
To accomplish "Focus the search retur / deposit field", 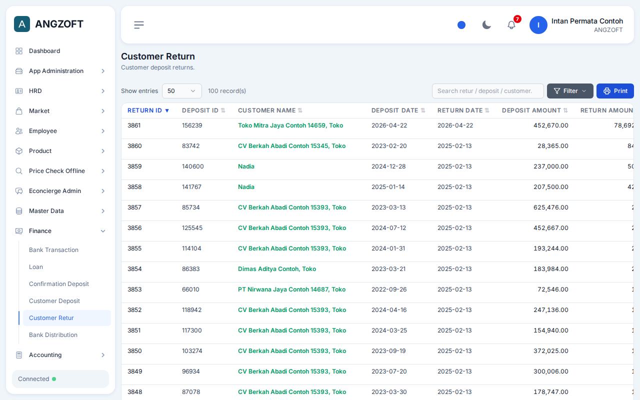I will (x=488, y=91).
